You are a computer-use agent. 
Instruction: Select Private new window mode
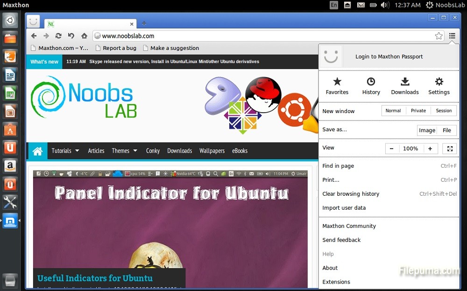(x=418, y=111)
